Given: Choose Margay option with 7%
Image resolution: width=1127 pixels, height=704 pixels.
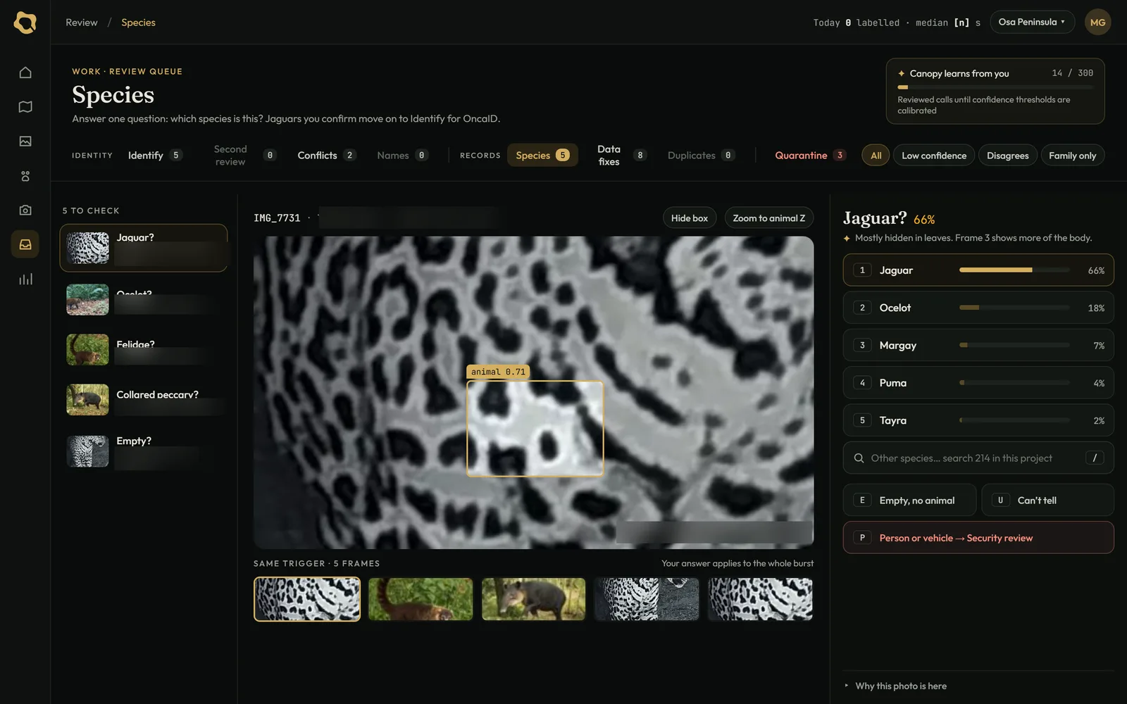Looking at the screenshot, I should (x=978, y=345).
